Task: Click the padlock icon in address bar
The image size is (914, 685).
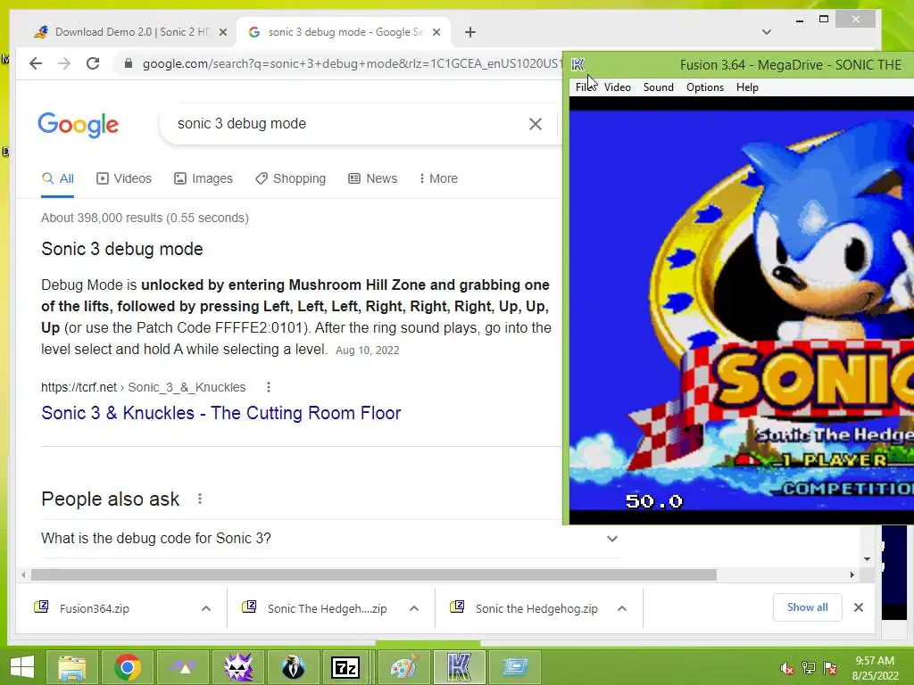Action: tap(129, 63)
